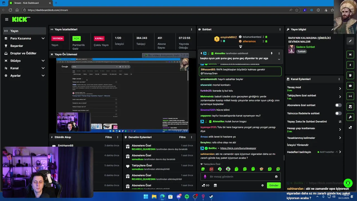Toggle Abonelere özel sohbet switch

pos(338,105)
